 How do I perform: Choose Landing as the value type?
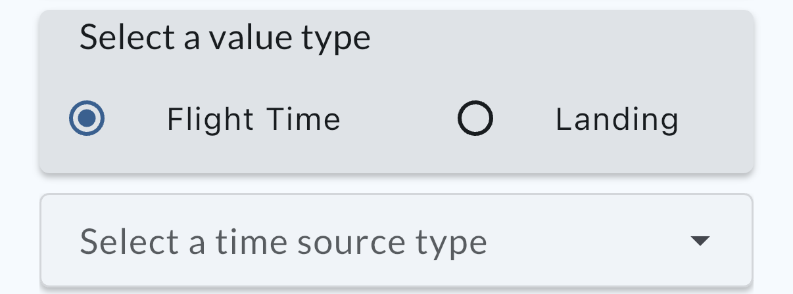pos(475,119)
